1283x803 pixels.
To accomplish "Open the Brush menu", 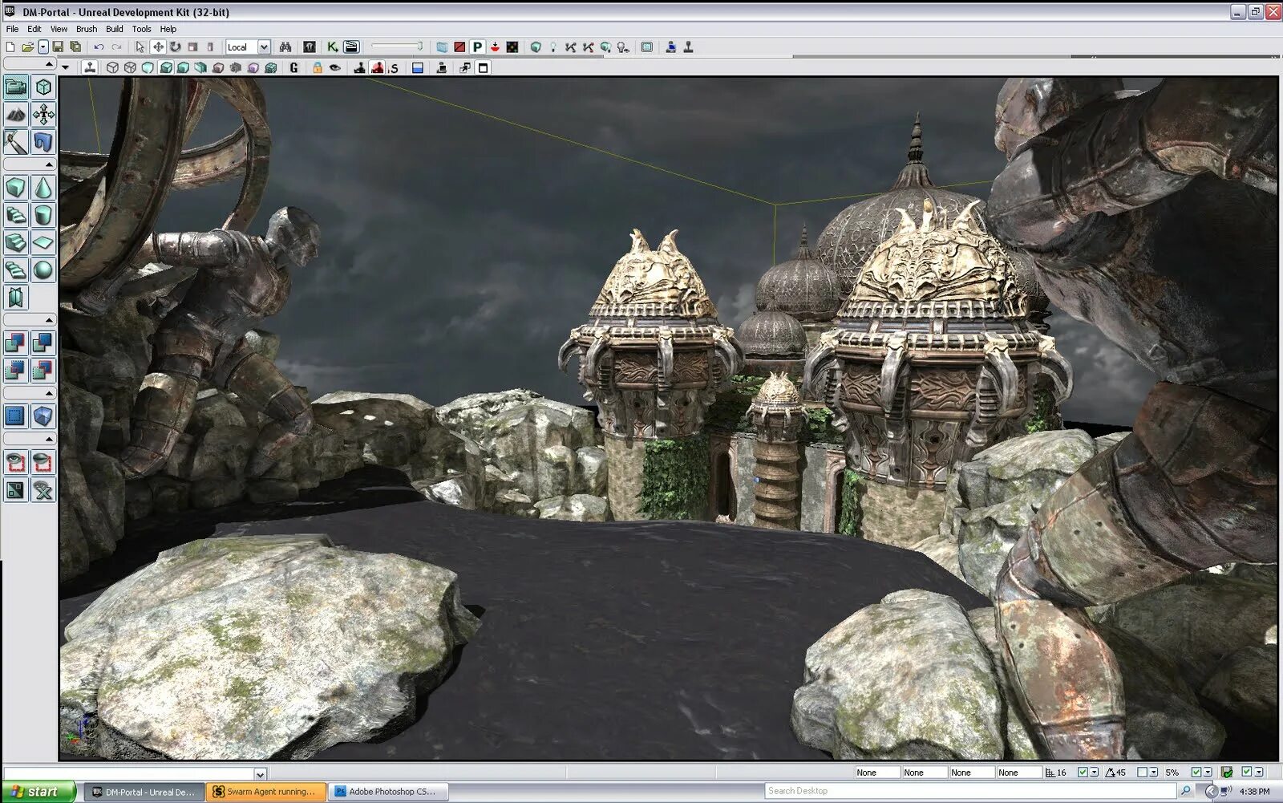I will pyautogui.click(x=87, y=29).
